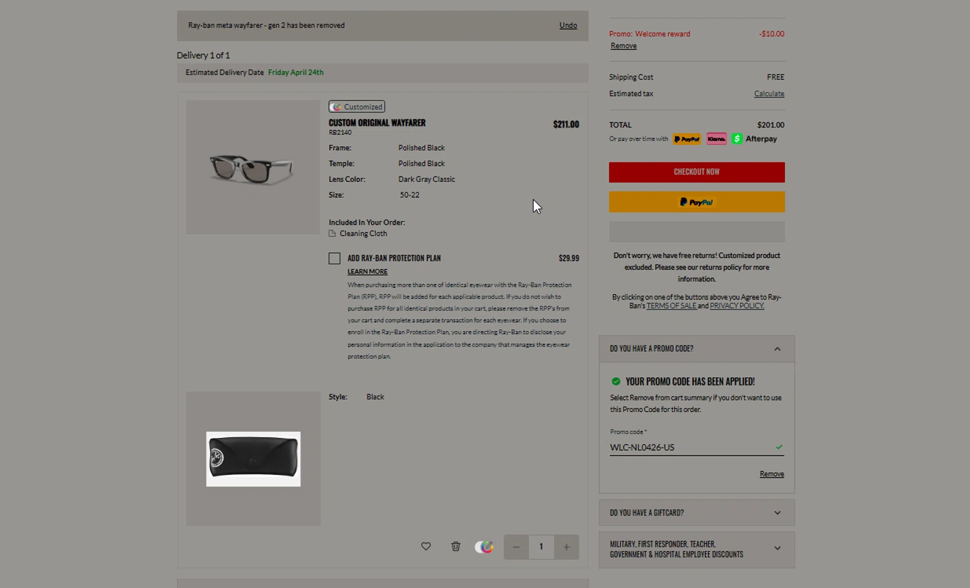970x588 pixels.
Task: Check Add Ray-Ban Protection Plan box
Action: (x=334, y=259)
